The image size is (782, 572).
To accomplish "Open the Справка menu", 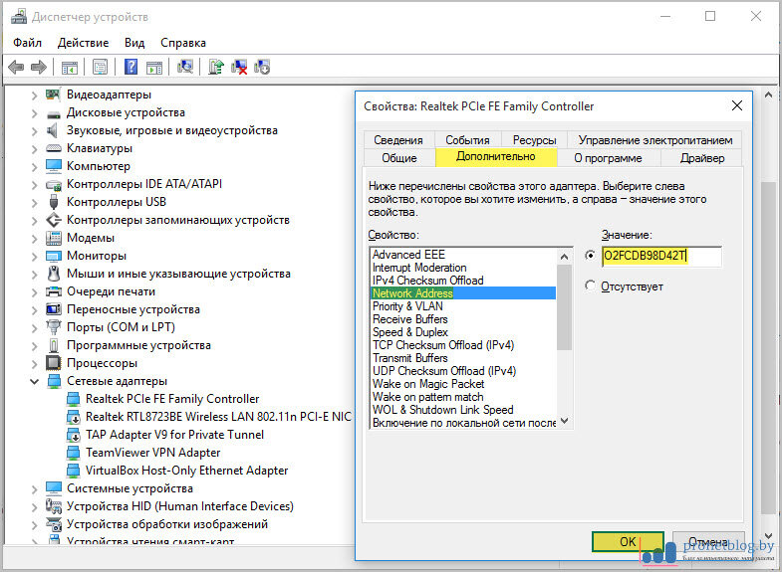I will tap(183, 43).
